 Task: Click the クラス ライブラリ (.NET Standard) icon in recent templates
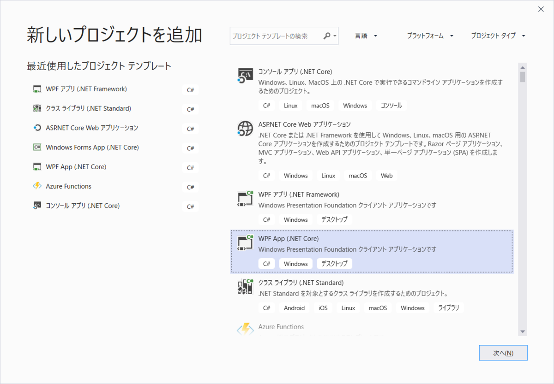point(37,108)
